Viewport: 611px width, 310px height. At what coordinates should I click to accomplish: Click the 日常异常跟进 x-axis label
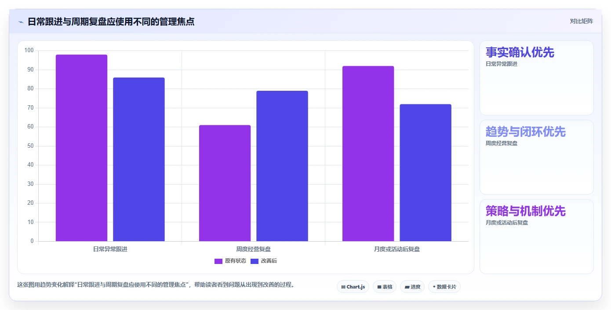(x=110, y=249)
